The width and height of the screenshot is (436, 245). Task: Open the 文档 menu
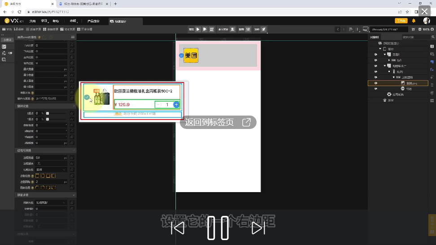pyautogui.click(x=33, y=21)
